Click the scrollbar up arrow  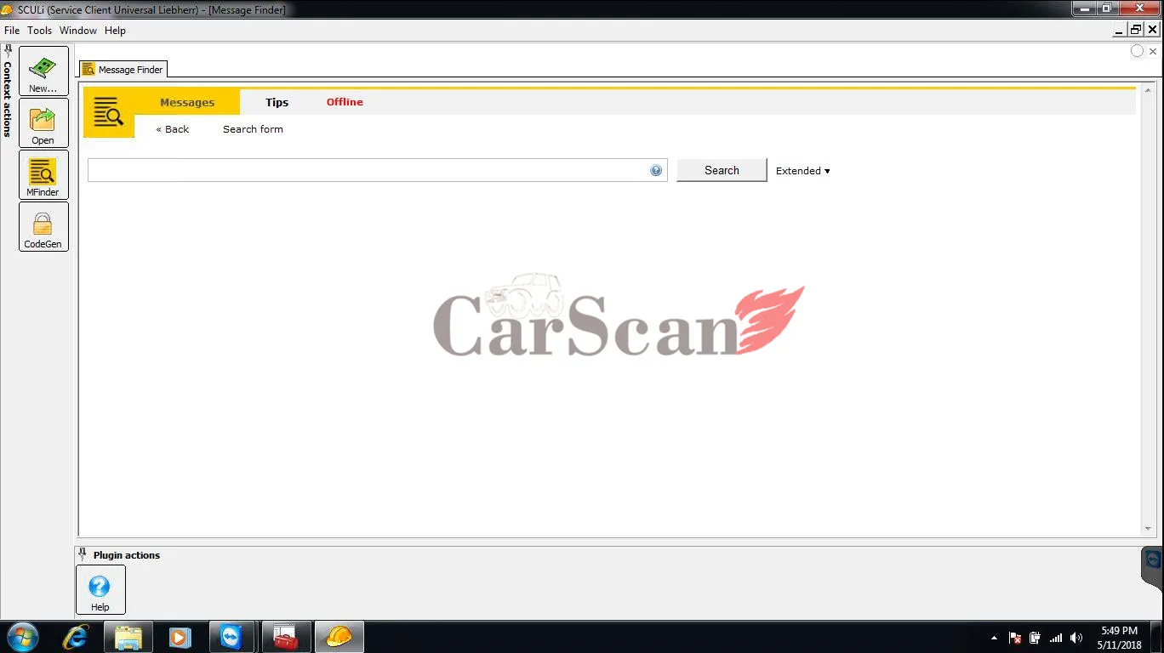click(1148, 89)
